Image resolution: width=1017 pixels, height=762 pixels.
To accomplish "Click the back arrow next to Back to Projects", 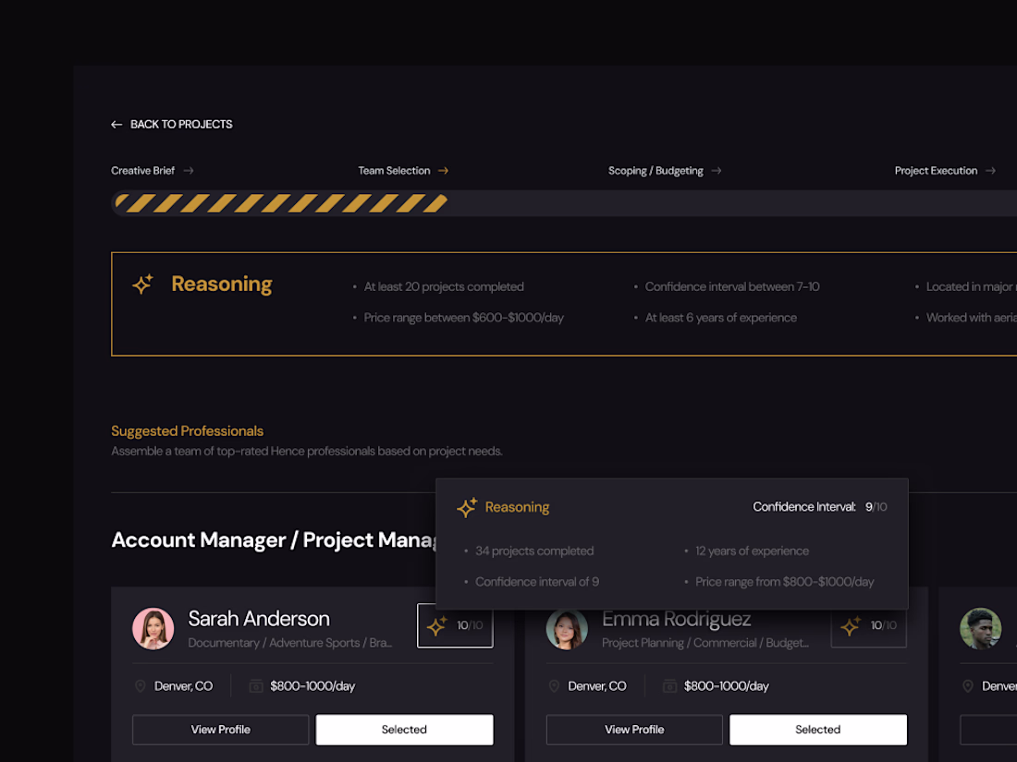I will pos(116,125).
